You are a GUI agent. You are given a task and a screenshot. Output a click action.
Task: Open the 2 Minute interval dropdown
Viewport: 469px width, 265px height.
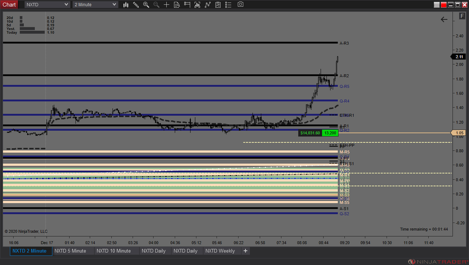click(95, 5)
